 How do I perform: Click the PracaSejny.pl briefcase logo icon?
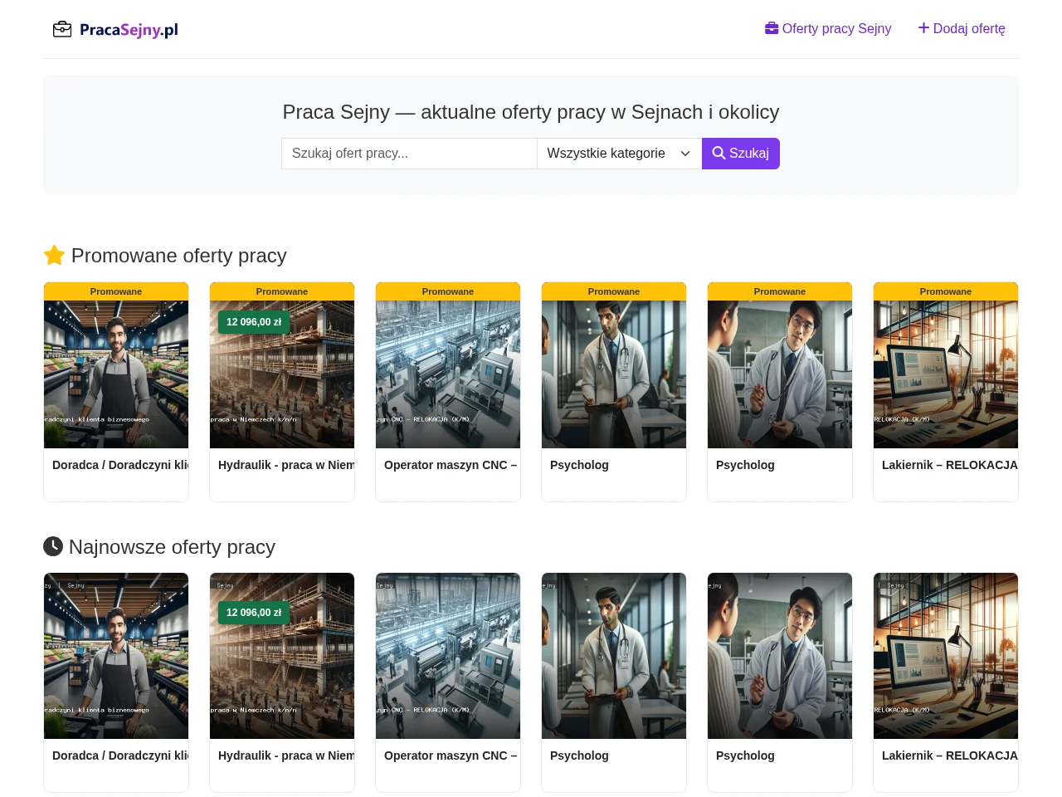62,30
